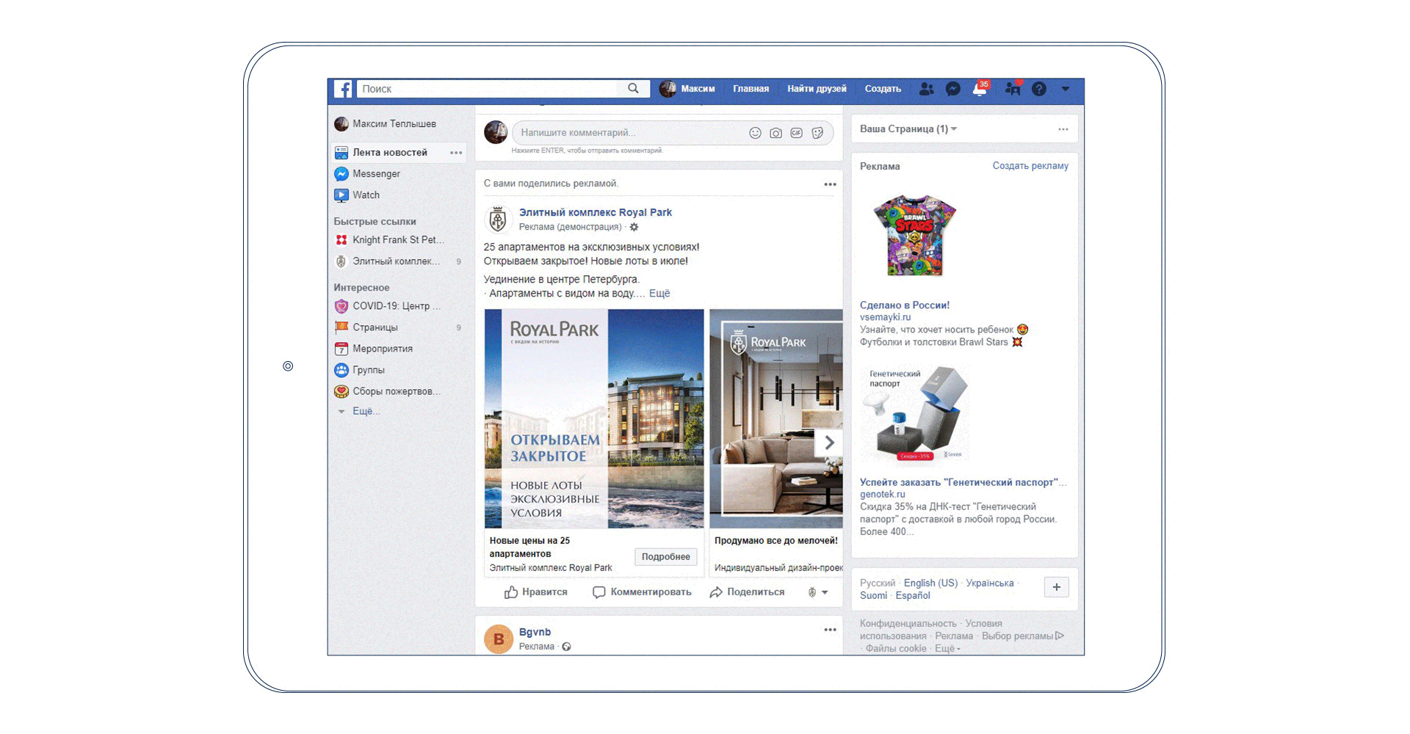
Task: Click the ad settings gear icon
Action: pyautogui.click(x=634, y=227)
